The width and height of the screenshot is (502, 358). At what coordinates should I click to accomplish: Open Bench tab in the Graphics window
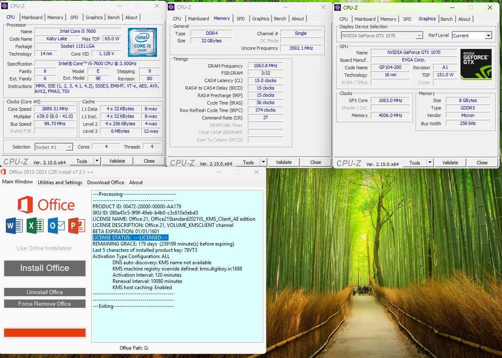pos(447,19)
